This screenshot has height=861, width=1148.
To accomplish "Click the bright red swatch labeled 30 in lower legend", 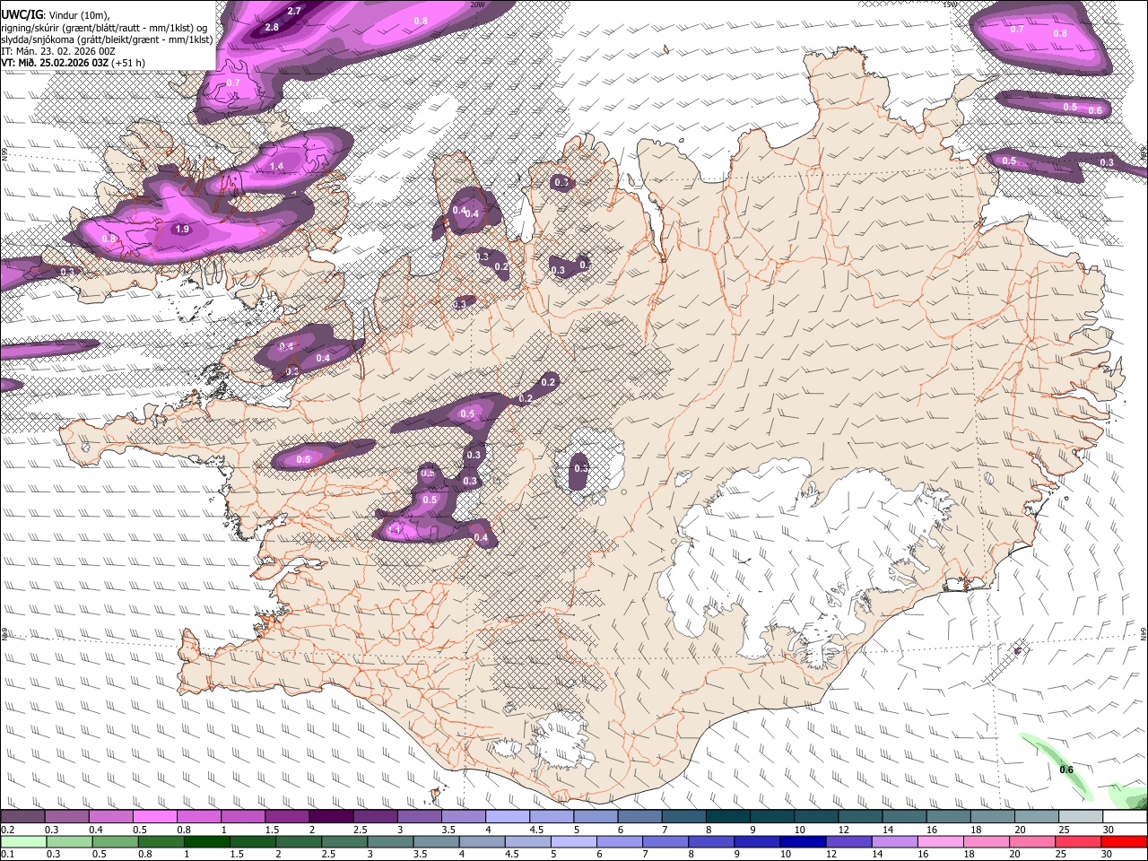I will coord(1123,841).
